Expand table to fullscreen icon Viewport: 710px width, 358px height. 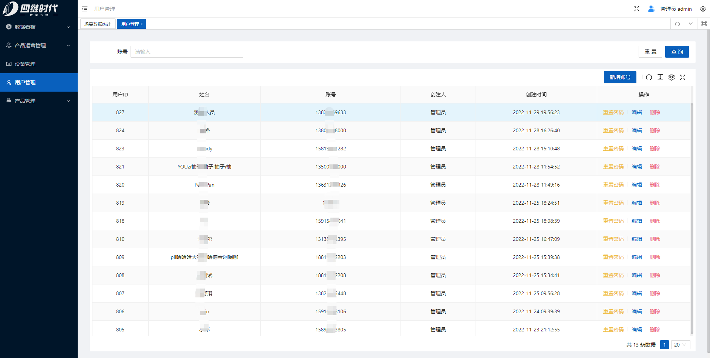click(683, 77)
